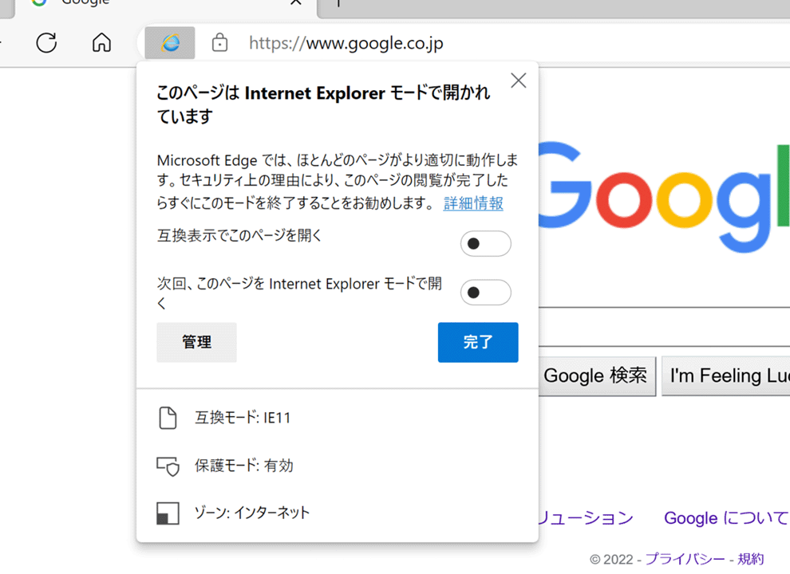The image size is (790, 574).
Task: Click the zone icon beside ゾーン
Action: [x=168, y=513]
